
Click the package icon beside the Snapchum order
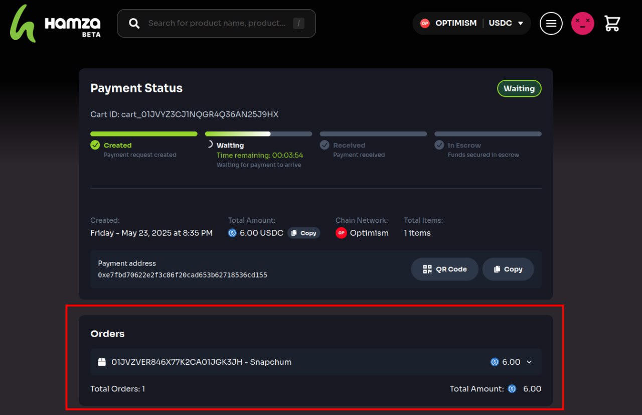coord(102,361)
